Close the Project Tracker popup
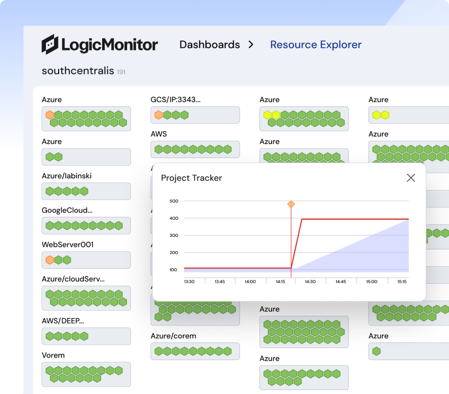Image resolution: width=449 pixels, height=394 pixels. click(x=411, y=178)
